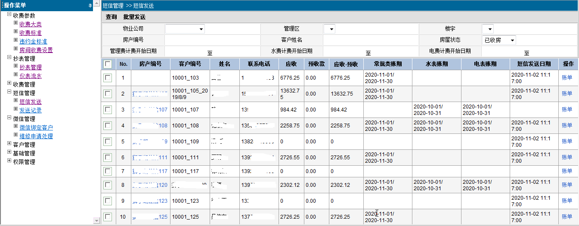Tick the select-all checkbox in the table header
Viewport: 579px width, 226px height.
pos(108,64)
